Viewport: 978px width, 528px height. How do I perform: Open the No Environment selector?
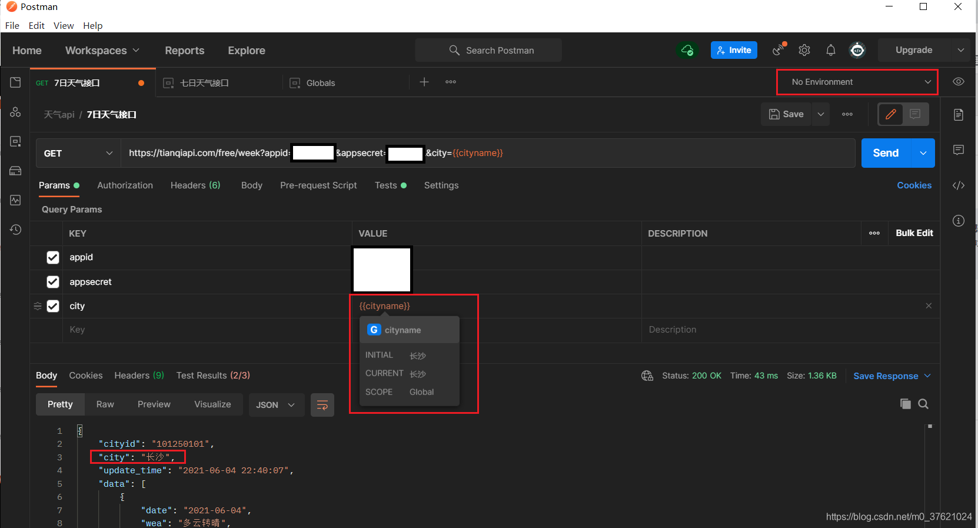pos(857,82)
